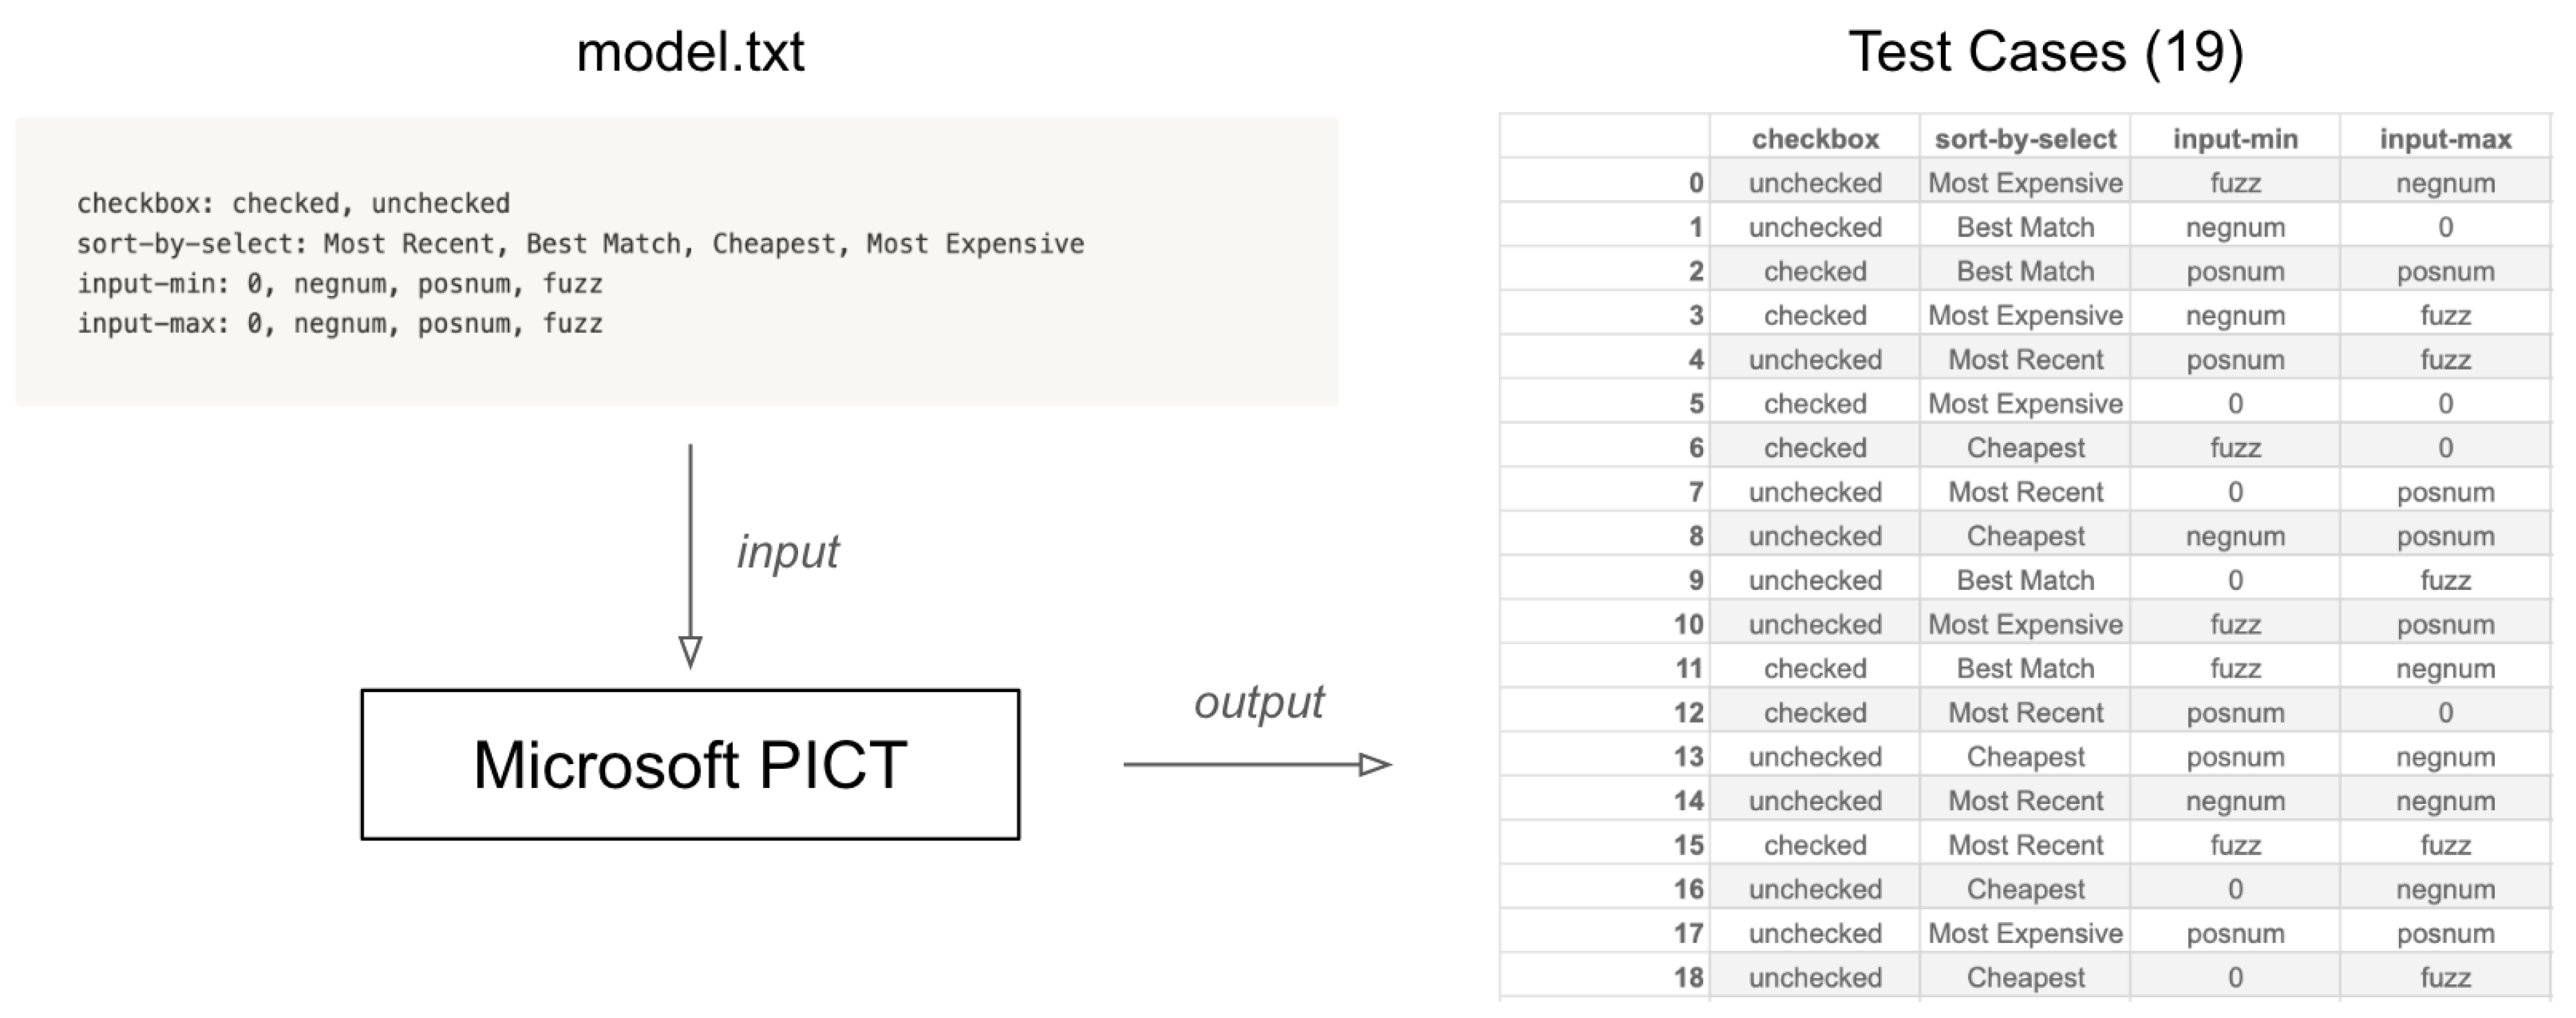
Task: Click the input-min column header
Action: click(2235, 139)
